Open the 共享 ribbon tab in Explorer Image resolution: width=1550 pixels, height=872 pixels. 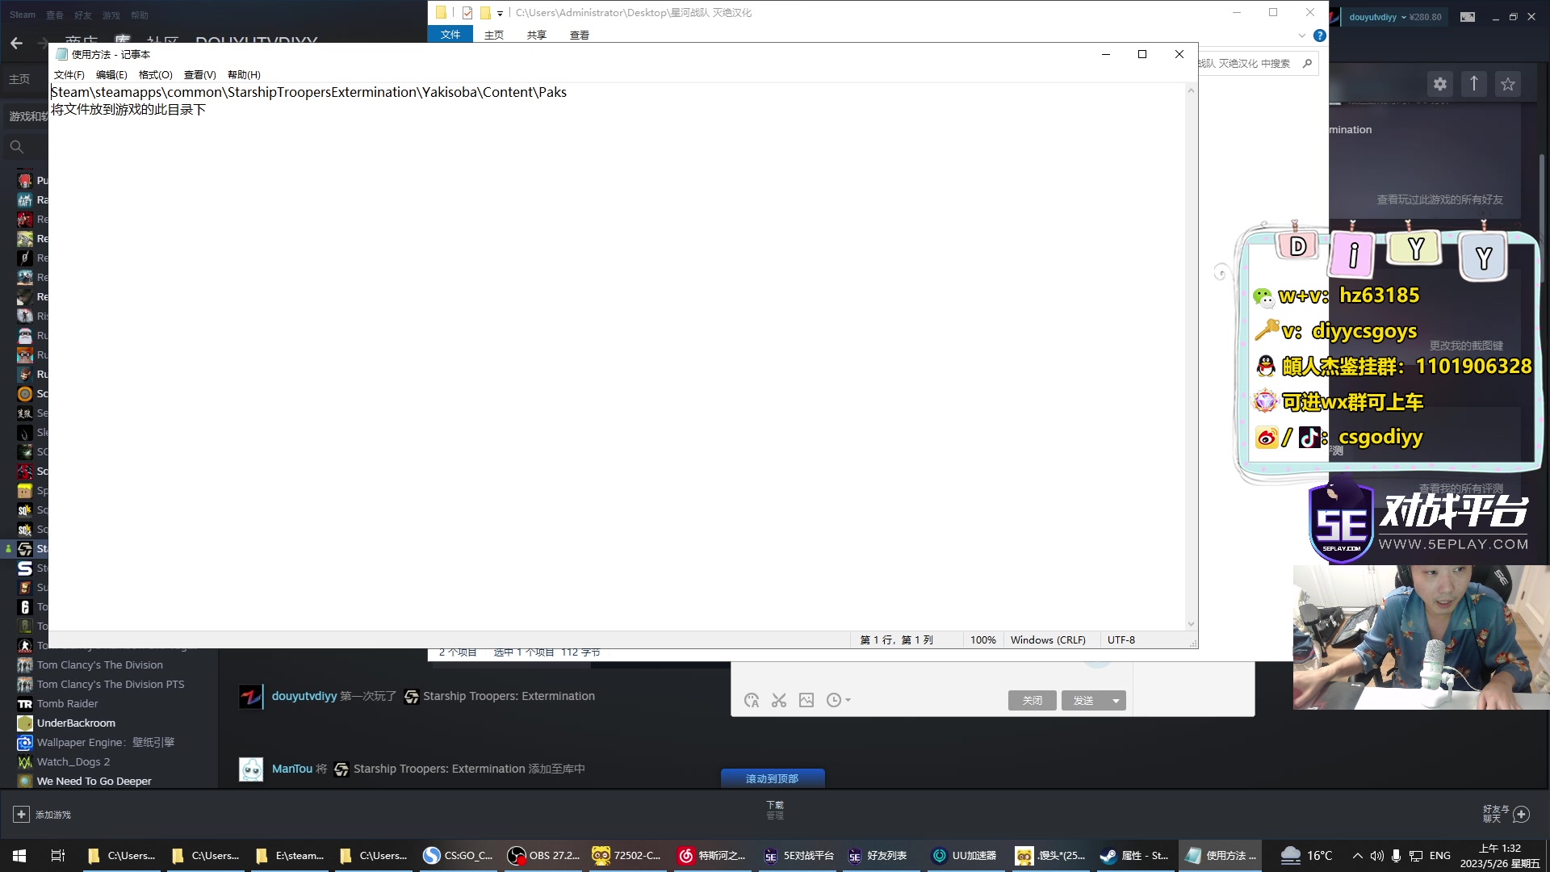point(537,36)
